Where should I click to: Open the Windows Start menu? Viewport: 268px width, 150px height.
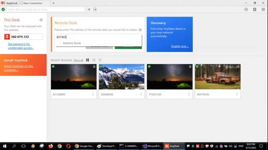[x=5, y=146]
